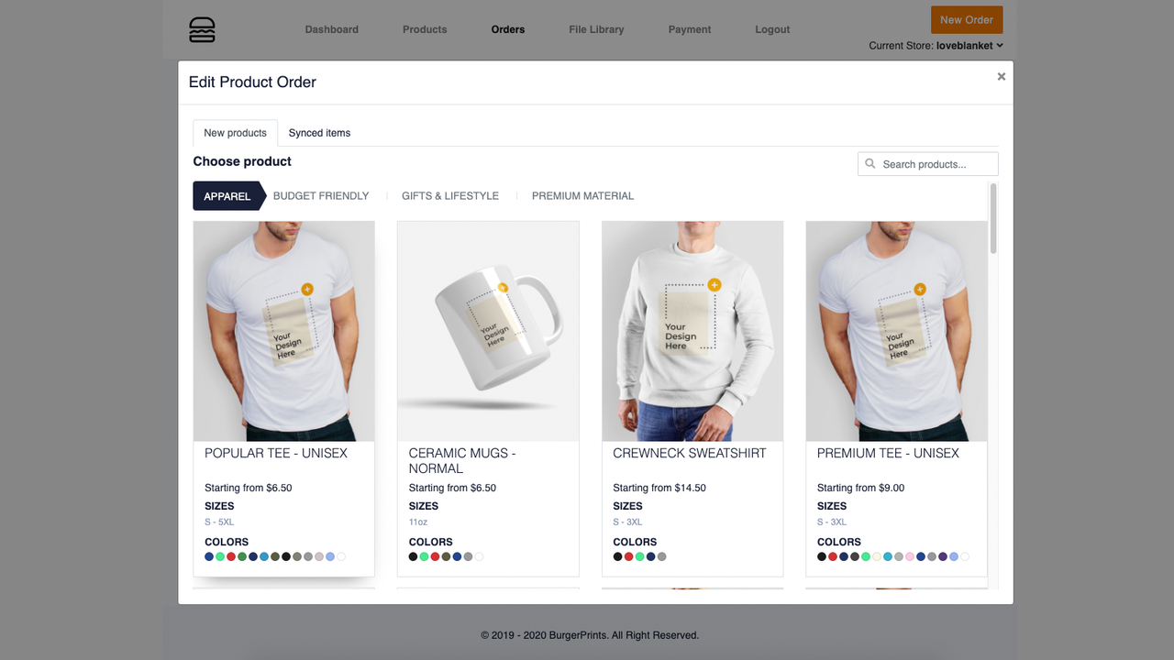Click the plus icon on Crewneck Sweatshirt
Screen dimensions: 1174x660
click(714, 284)
